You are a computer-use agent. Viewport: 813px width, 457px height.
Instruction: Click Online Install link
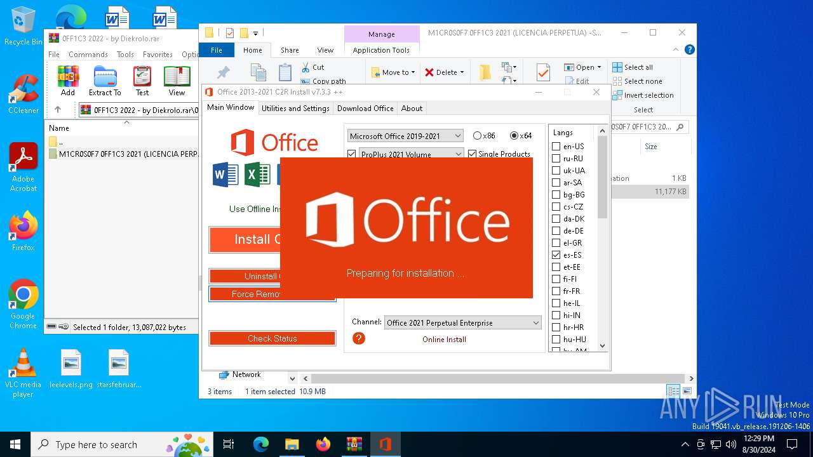point(444,340)
